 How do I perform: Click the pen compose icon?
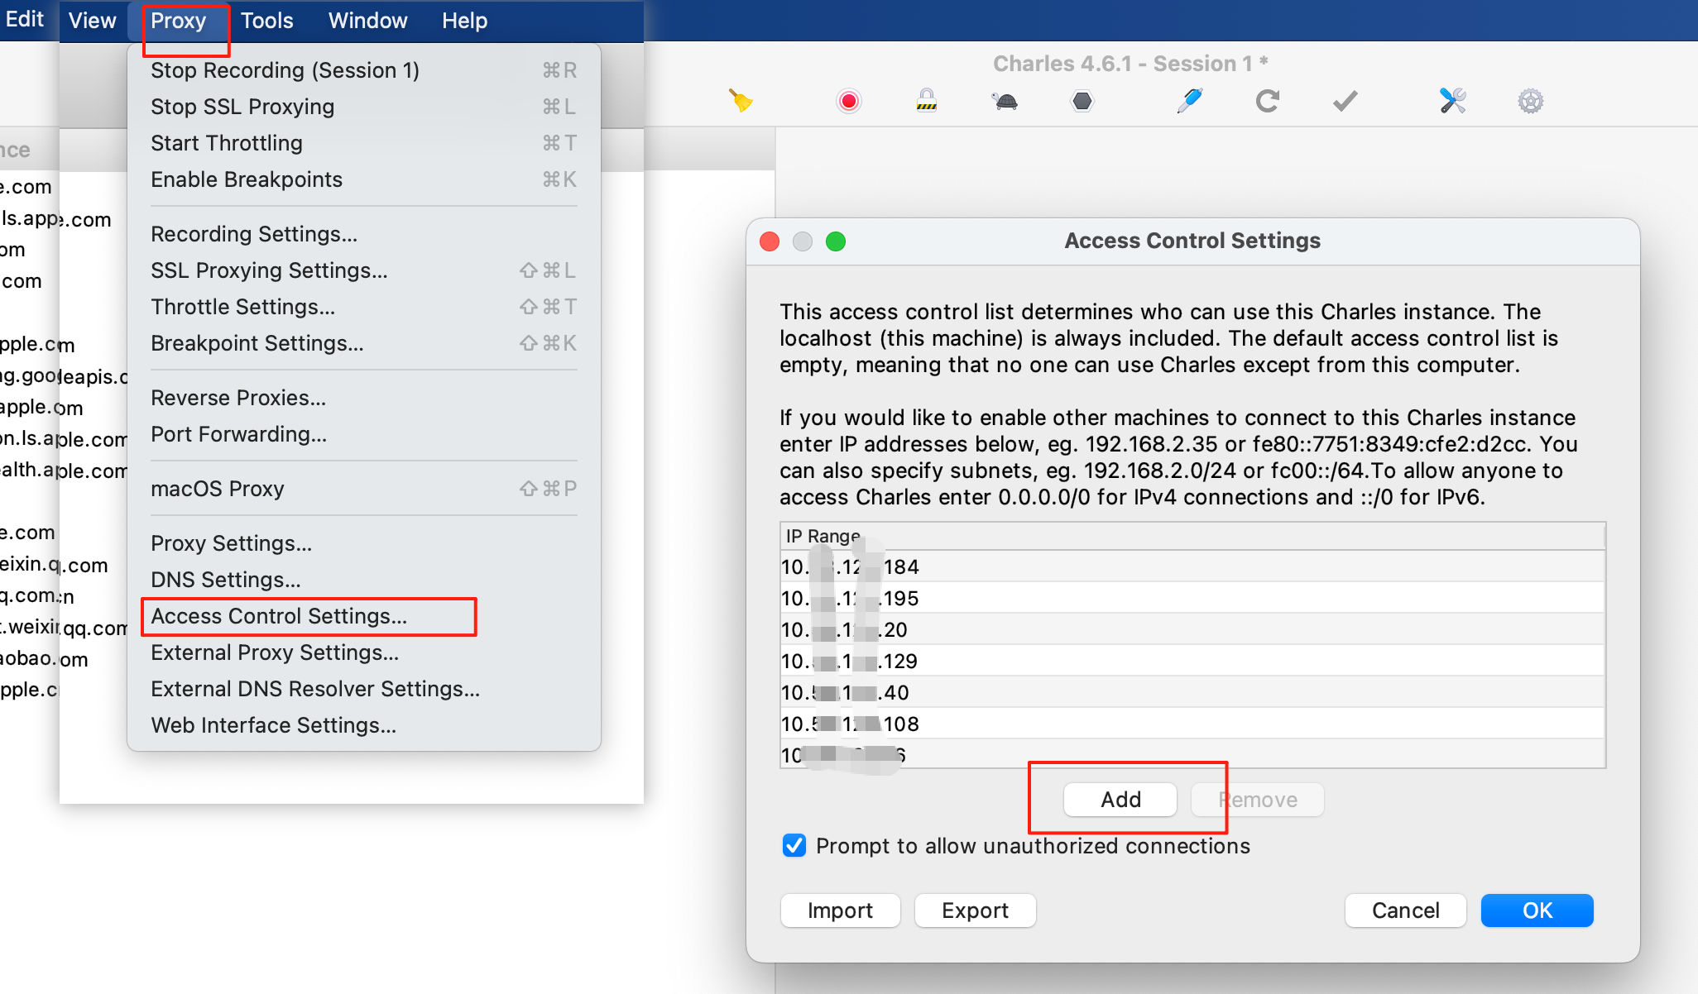[1189, 101]
